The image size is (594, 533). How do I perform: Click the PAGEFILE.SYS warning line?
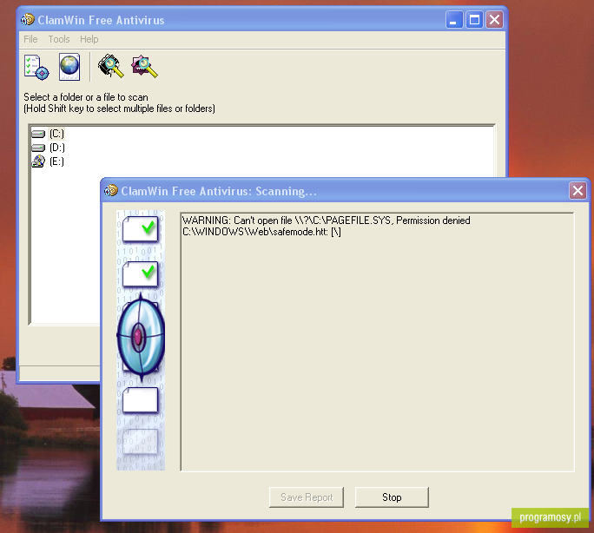327,220
